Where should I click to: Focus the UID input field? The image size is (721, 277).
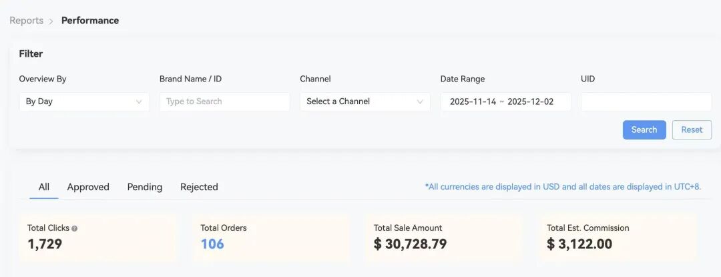point(646,101)
